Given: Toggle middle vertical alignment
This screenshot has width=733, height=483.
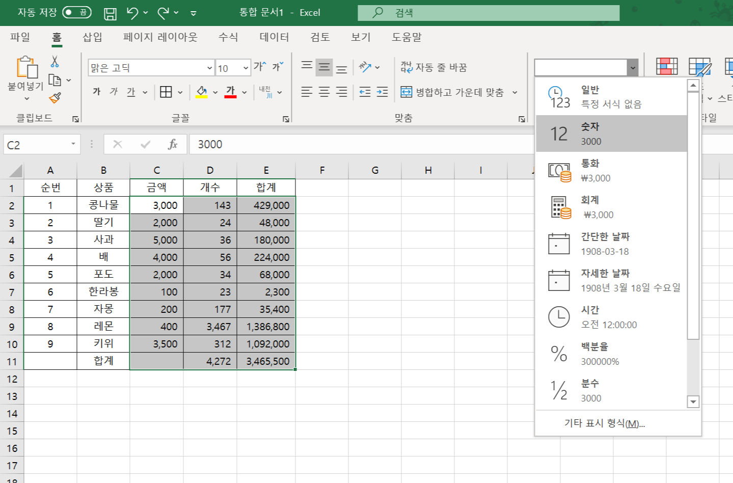Looking at the screenshot, I should [324, 67].
